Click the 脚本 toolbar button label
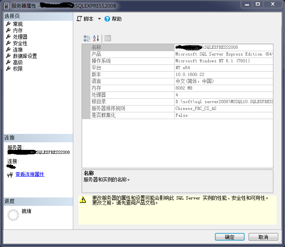Image resolution: width=285 pixels, height=247 pixels. [x=89, y=19]
